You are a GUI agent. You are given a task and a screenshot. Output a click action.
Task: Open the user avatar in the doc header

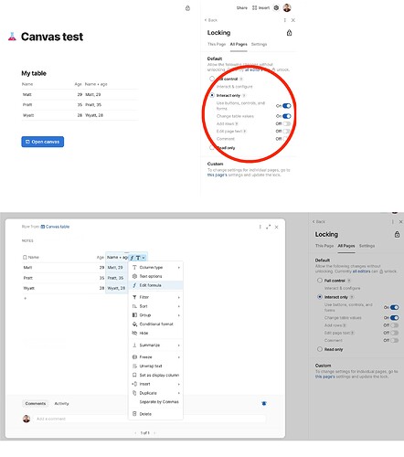(x=287, y=8)
